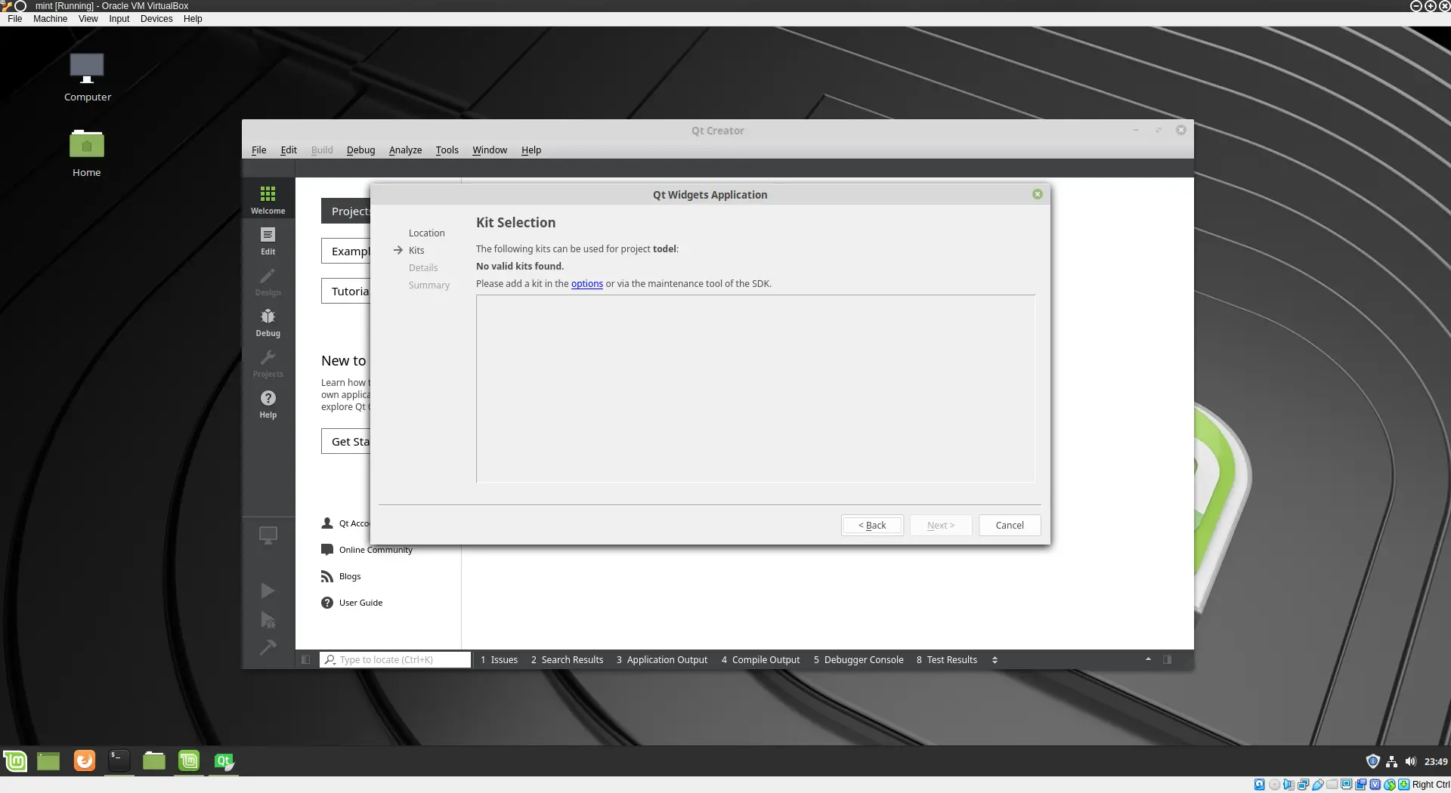The height and width of the screenshot is (793, 1451).
Task: Open the Welcome mode in Qt Creator sidebar
Action: (268, 199)
